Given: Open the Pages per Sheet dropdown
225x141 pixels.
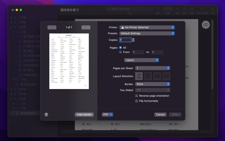Looking at the screenshot, I should pos(152,68).
